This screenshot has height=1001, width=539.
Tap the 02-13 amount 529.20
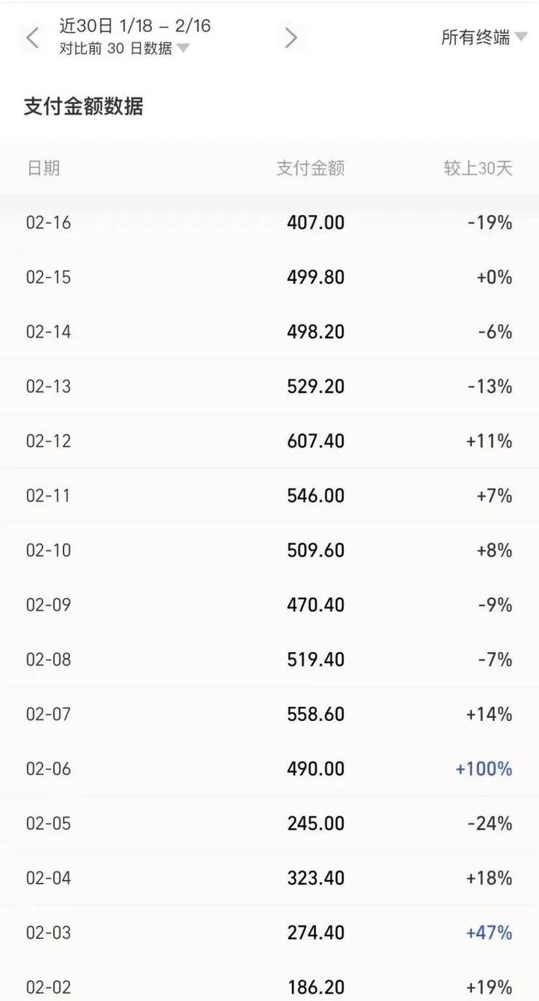pos(316,386)
